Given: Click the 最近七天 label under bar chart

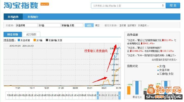Looking at the screenshot, I should (137, 97).
